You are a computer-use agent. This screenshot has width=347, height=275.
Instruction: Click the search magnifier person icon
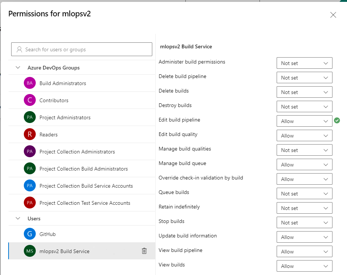click(19, 49)
